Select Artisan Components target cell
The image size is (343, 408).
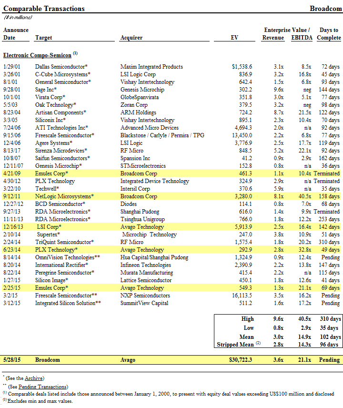61,112
